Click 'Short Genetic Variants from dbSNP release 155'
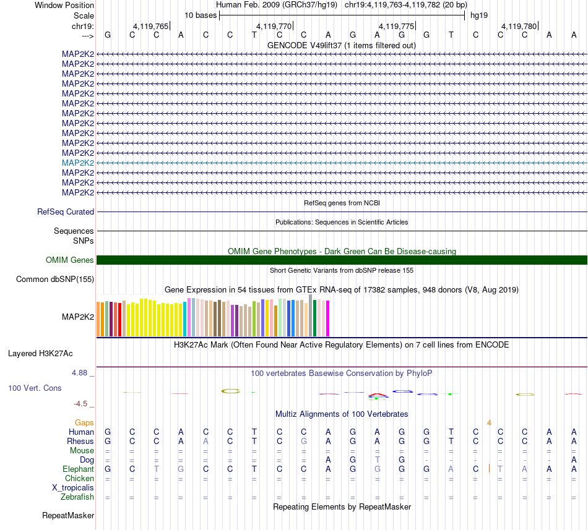Screen dimensions: 588x530 tap(342, 270)
